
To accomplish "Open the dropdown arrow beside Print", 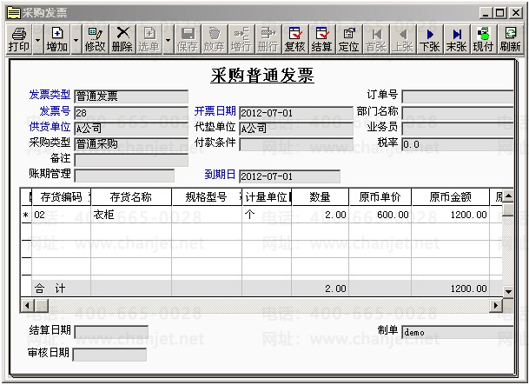I will [37, 39].
